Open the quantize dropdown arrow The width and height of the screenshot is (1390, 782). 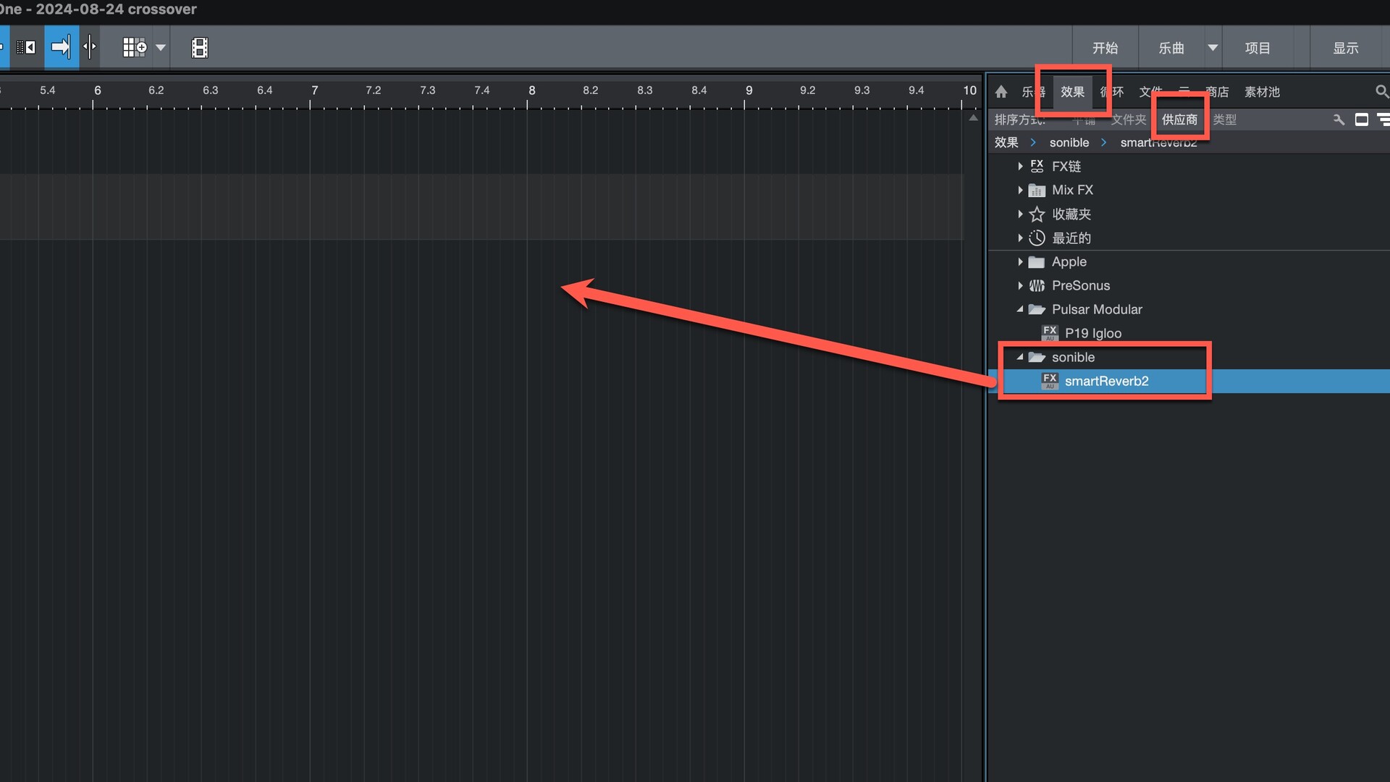pyautogui.click(x=161, y=48)
